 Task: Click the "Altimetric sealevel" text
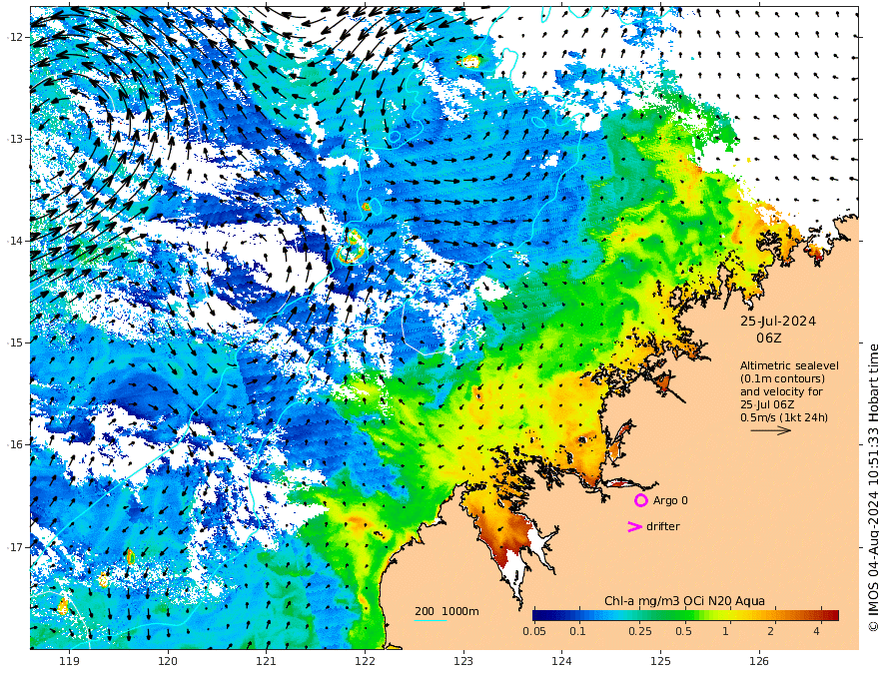coord(789,365)
